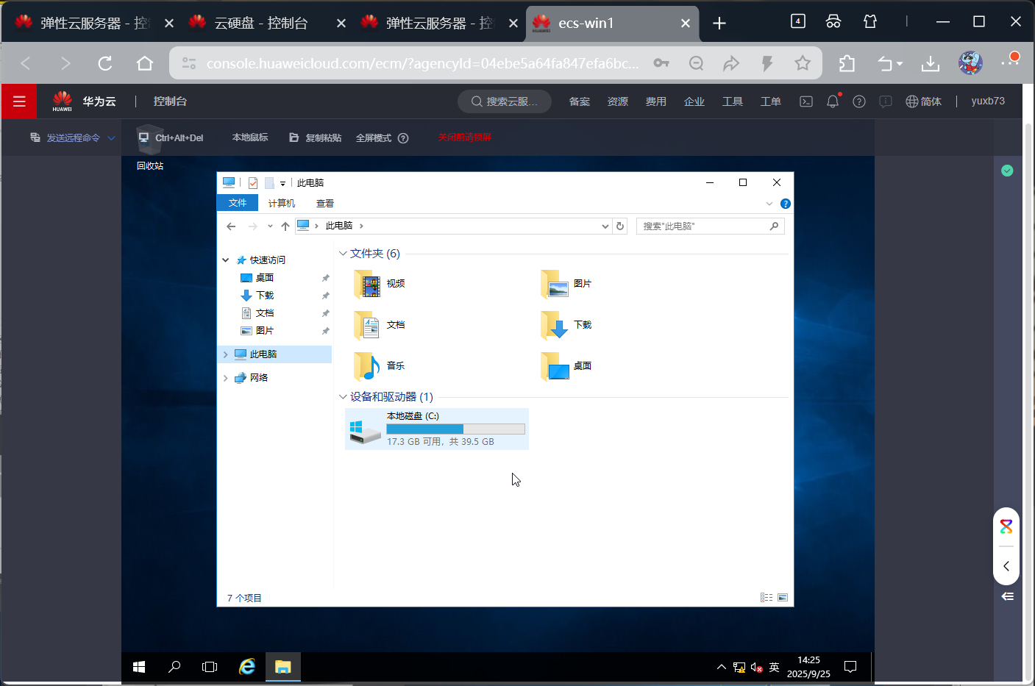This screenshot has width=1035, height=686.
Task: Click the browser home button
Action: (145, 64)
